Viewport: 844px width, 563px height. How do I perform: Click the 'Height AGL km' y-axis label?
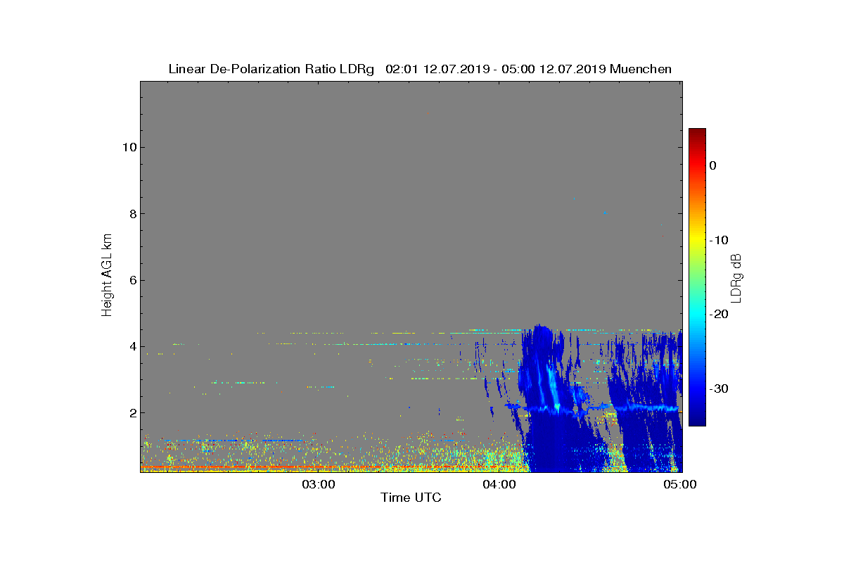click(107, 276)
